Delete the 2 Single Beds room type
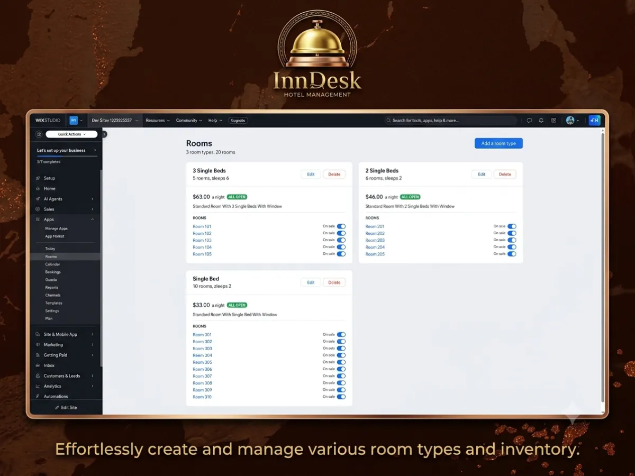 click(x=505, y=174)
